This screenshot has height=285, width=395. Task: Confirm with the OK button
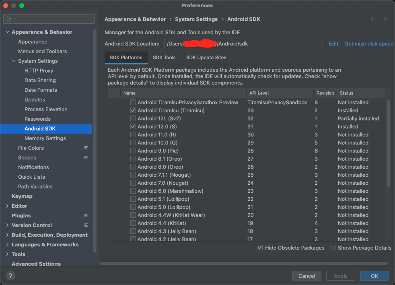point(374,276)
